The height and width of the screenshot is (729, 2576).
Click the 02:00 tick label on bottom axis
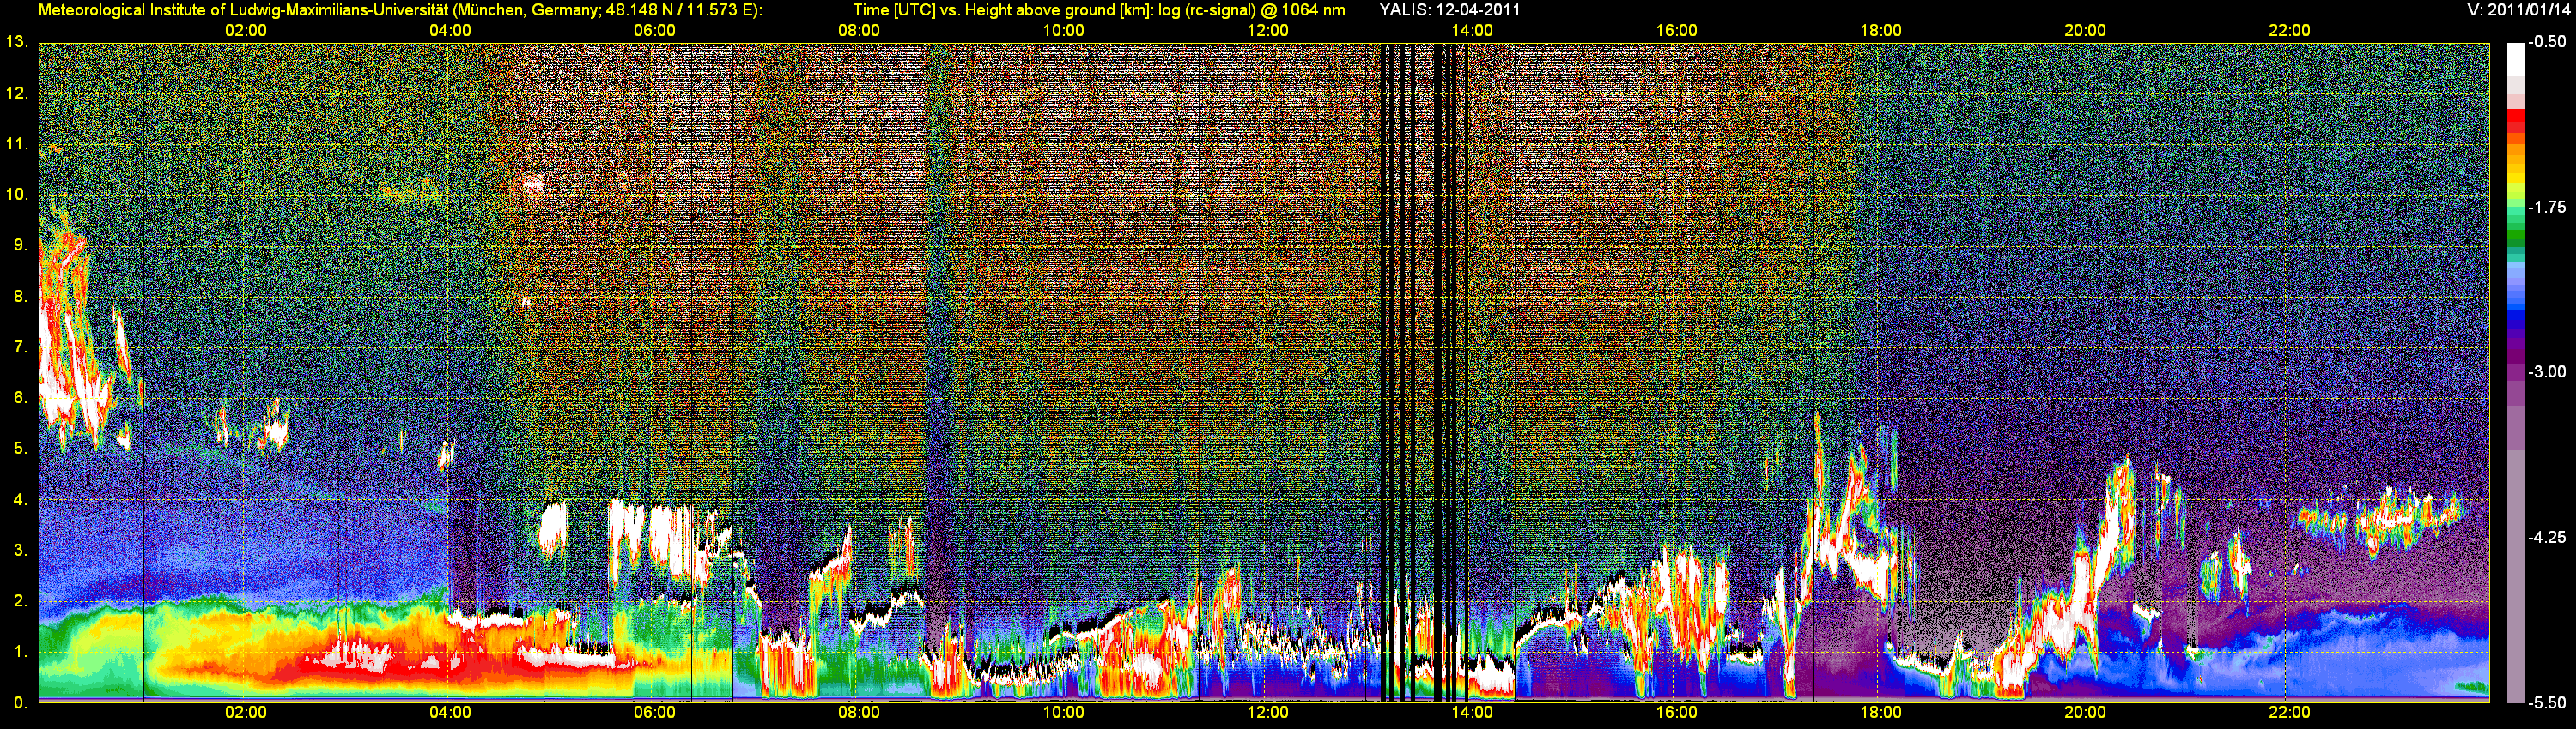click(x=246, y=713)
